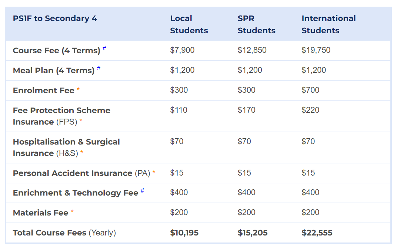
Task: Click the asterisk next to Materials Fee
Action: click(x=72, y=211)
